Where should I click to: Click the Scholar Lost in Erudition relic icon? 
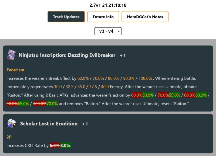point(12,123)
